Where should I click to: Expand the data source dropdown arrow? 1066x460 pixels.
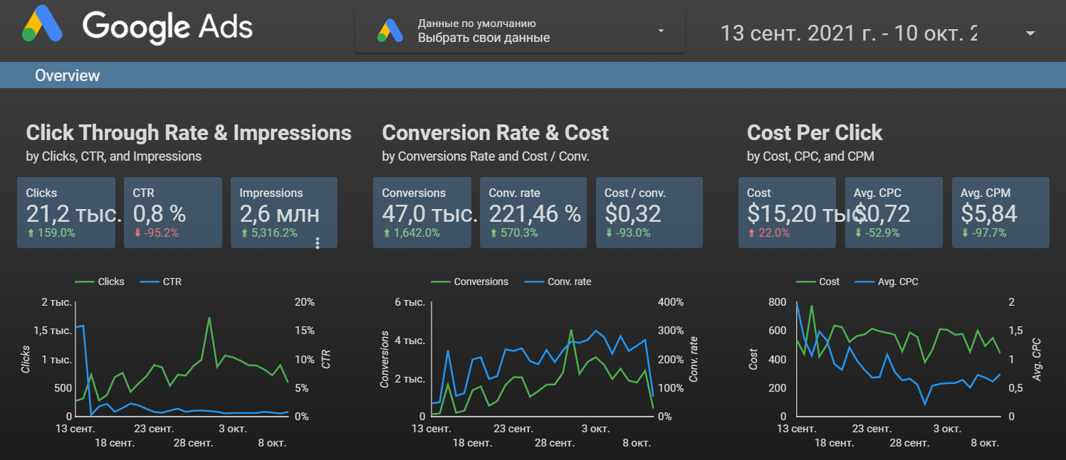click(661, 31)
